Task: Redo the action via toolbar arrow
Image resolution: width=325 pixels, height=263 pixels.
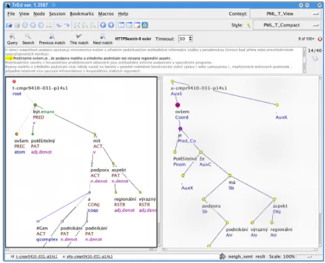Action: click(x=67, y=25)
